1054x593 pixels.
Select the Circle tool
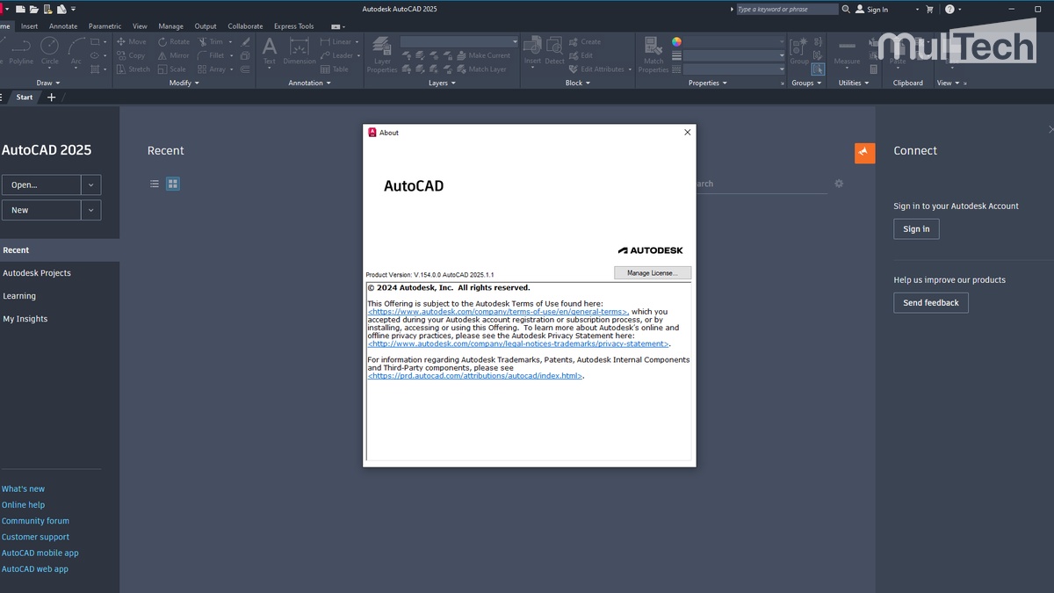pyautogui.click(x=50, y=49)
